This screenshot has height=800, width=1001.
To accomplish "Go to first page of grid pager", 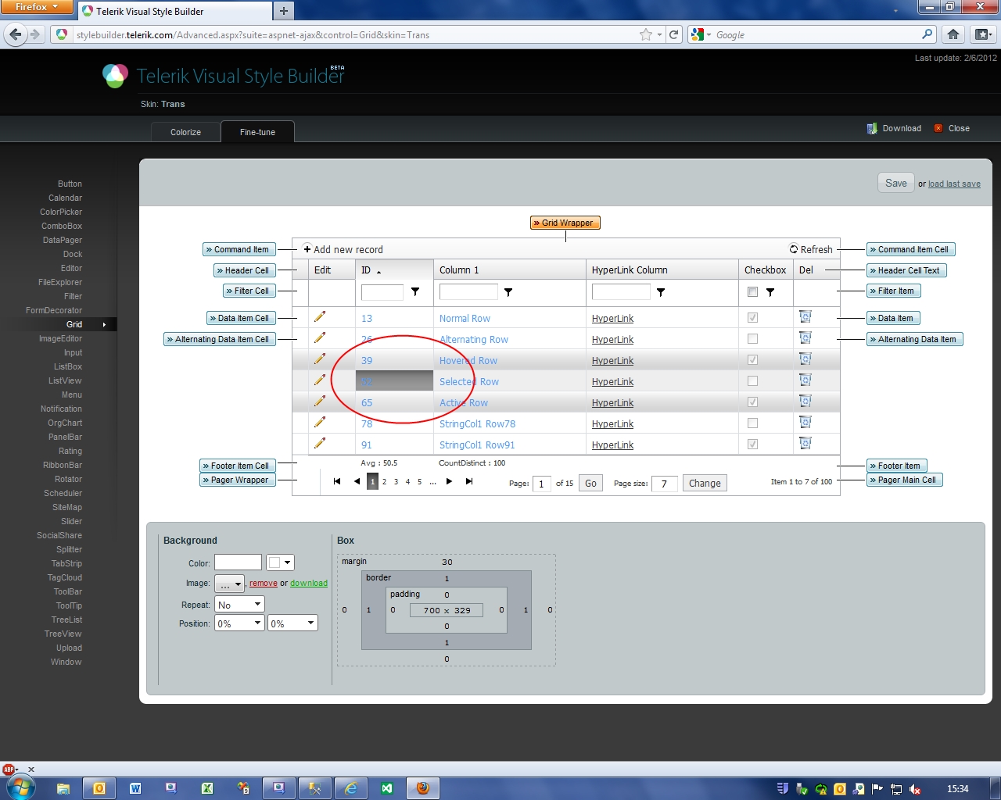I will [x=337, y=481].
